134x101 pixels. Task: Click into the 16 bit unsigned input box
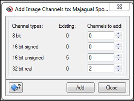(101, 57)
